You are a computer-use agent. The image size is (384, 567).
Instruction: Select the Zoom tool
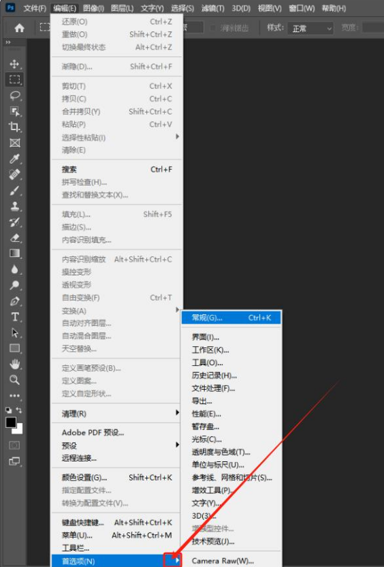click(x=14, y=380)
